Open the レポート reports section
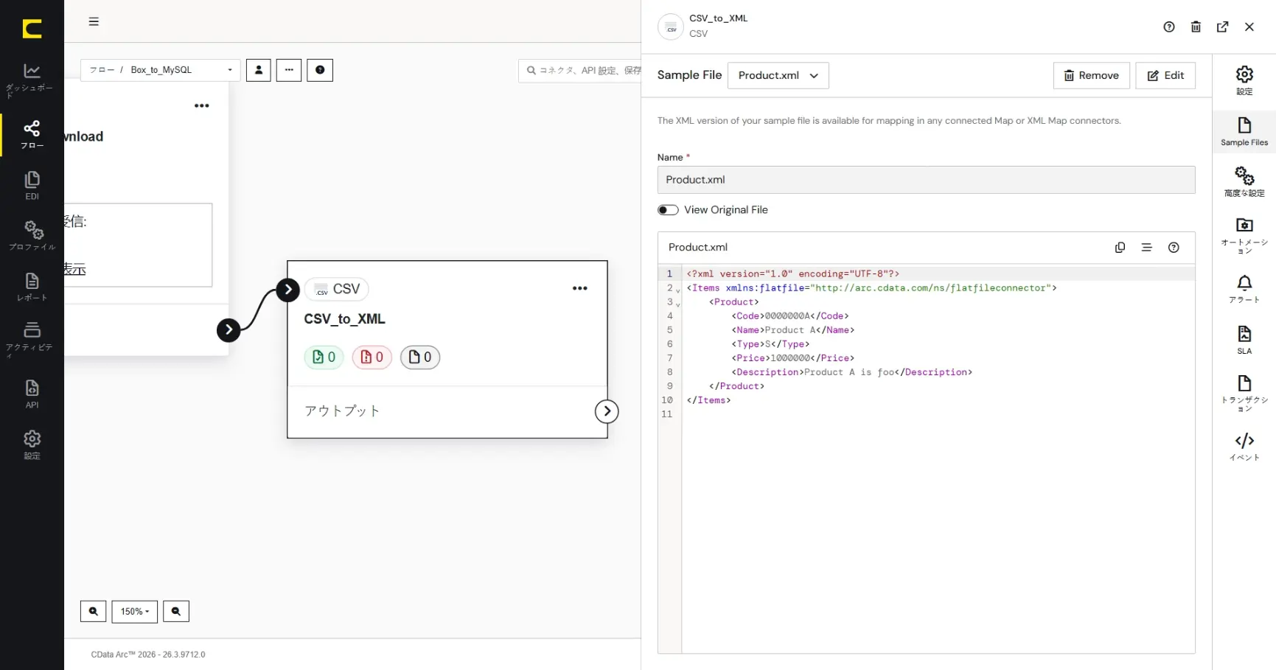The height and width of the screenshot is (670, 1276). (x=32, y=287)
